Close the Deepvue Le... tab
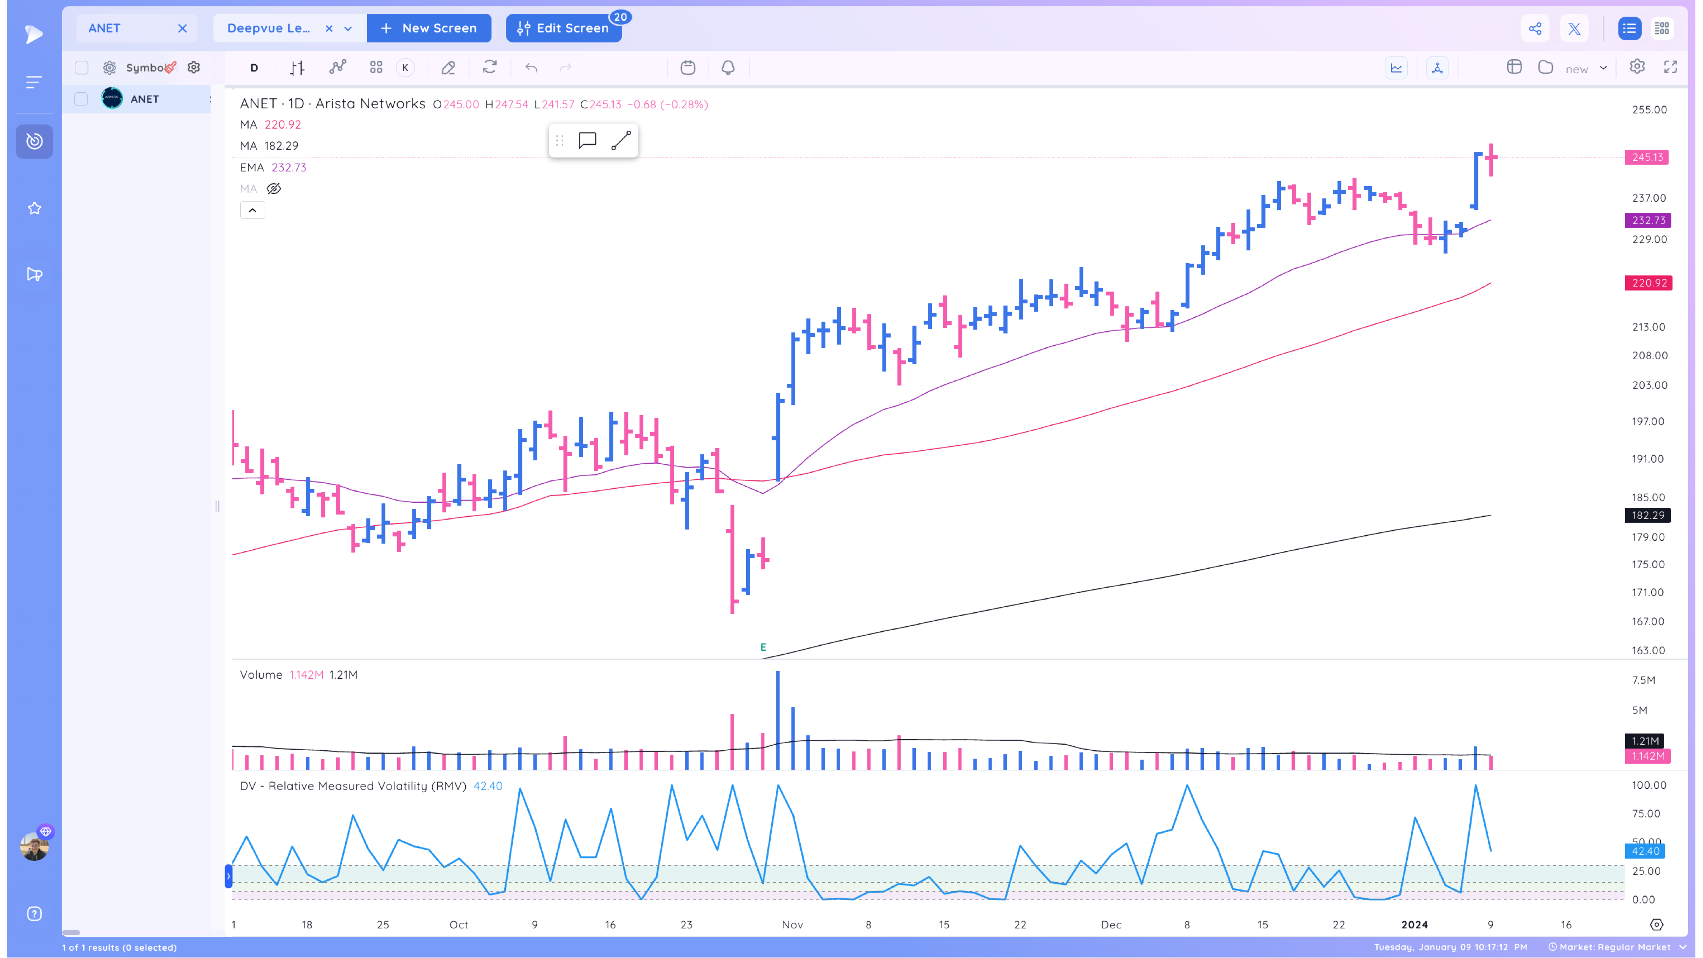This screenshot has width=1703, height=958. [329, 28]
